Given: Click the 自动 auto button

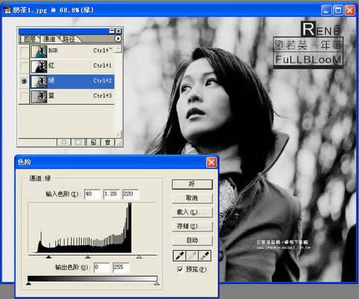Looking at the screenshot, I should click(192, 241).
